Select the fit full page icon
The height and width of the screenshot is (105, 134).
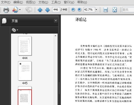115,10
